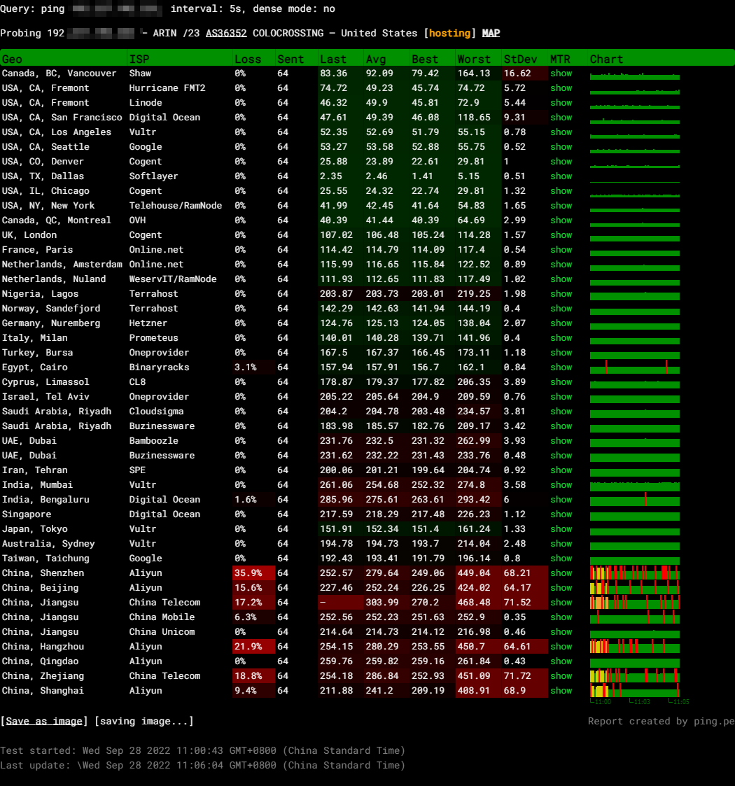Show MTR for Fremont Linode row

pos(561,102)
